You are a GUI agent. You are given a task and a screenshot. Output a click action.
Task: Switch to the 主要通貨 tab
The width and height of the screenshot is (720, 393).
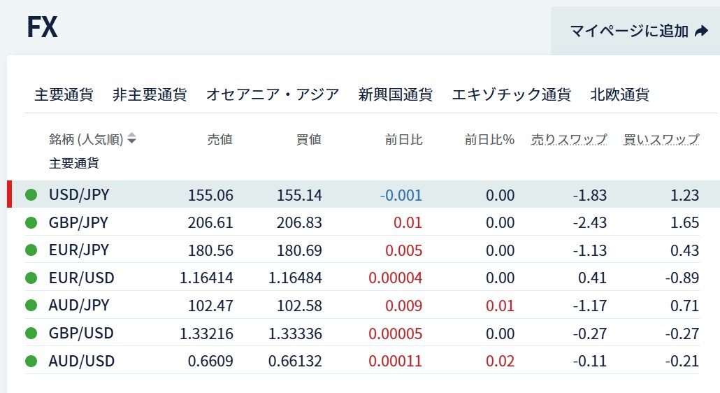click(x=64, y=94)
